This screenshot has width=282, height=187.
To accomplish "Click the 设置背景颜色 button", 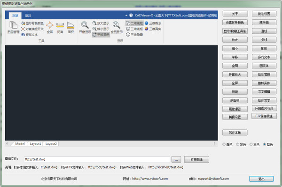I will (x=235, y=22).
